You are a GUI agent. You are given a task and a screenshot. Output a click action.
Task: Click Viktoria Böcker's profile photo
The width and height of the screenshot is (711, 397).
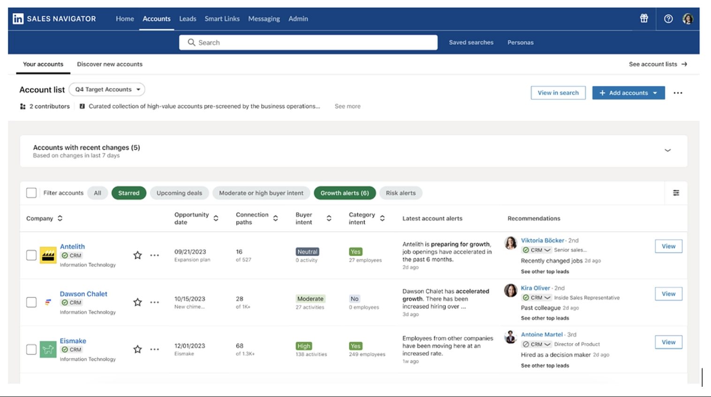510,243
